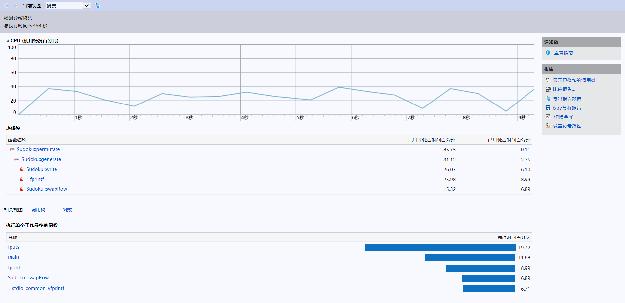Click the fputs exclusive time bar
This screenshot has height=303, width=625.
[x=440, y=247]
